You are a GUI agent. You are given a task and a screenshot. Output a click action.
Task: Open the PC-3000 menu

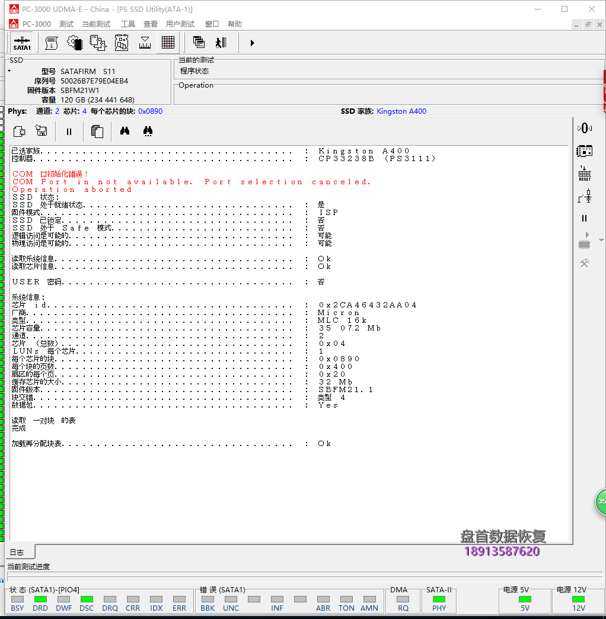click(36, 24)
